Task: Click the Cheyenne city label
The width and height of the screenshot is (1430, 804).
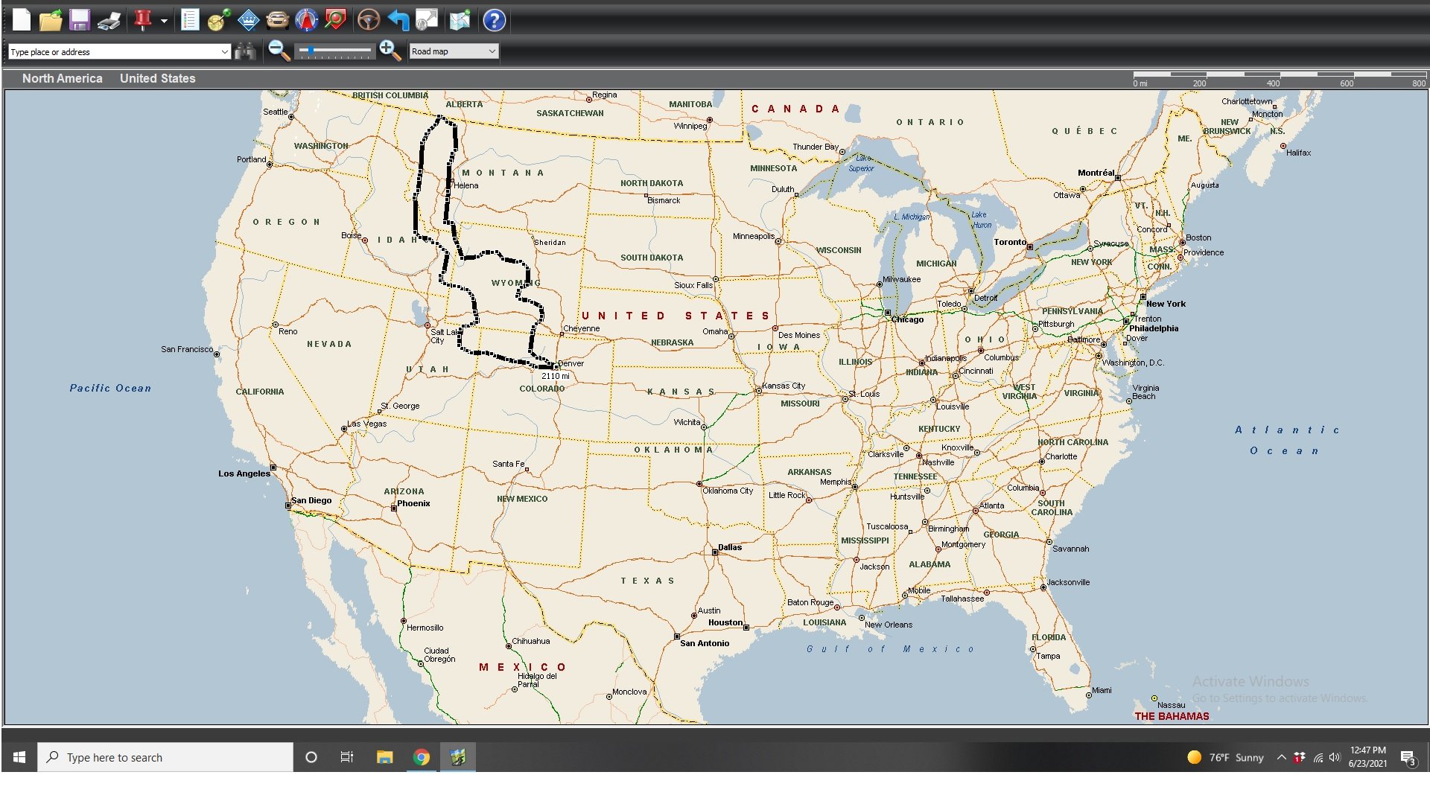Action: pos(581,328)
